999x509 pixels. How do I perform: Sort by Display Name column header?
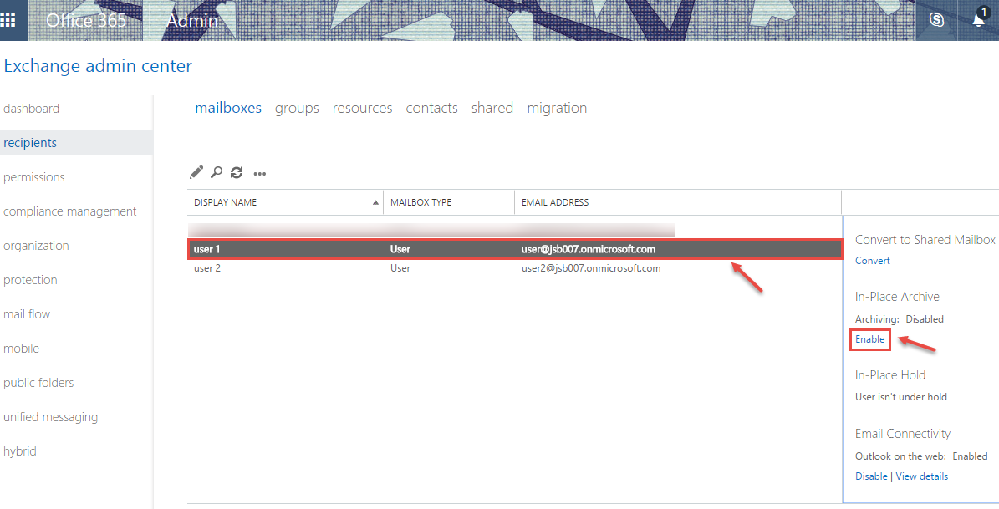coord(225,202)
